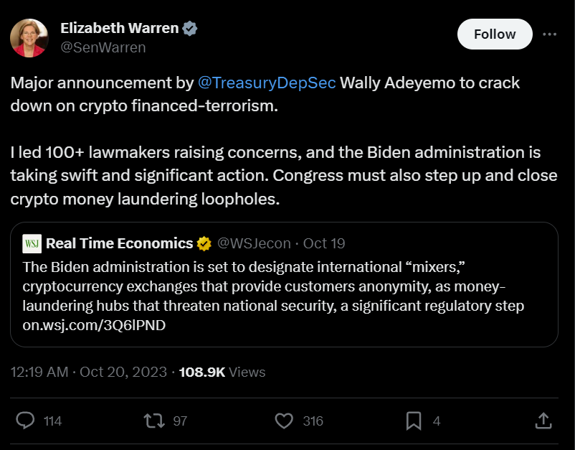
Task: Click Elizabeth Warren's profile picture
Action: [x=29, y=38]
